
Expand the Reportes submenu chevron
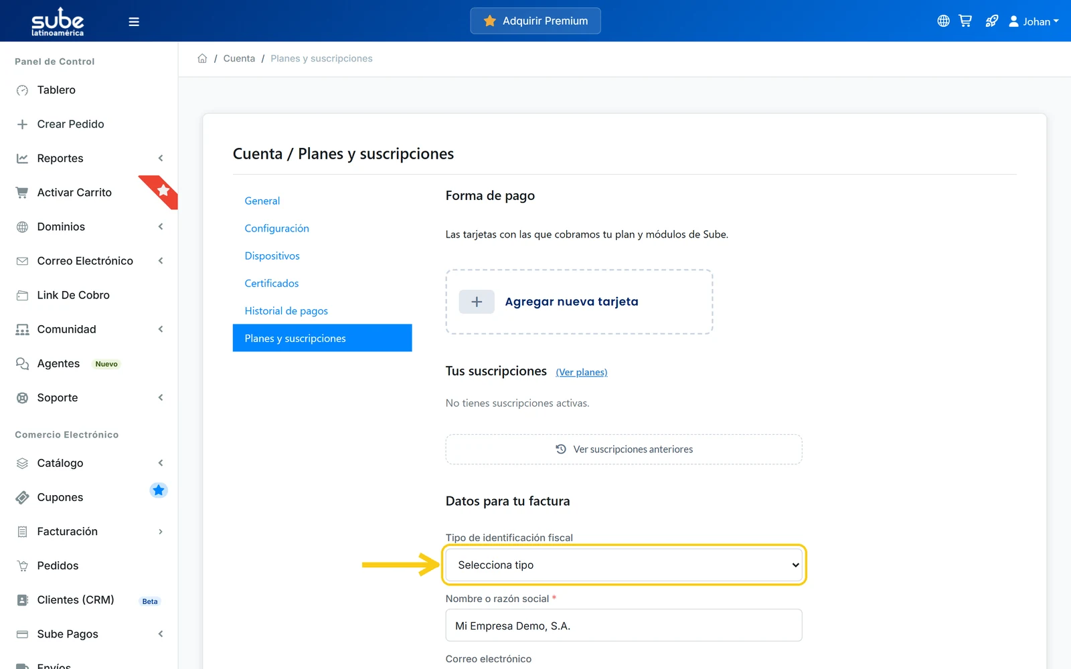(x=161, y=158)
